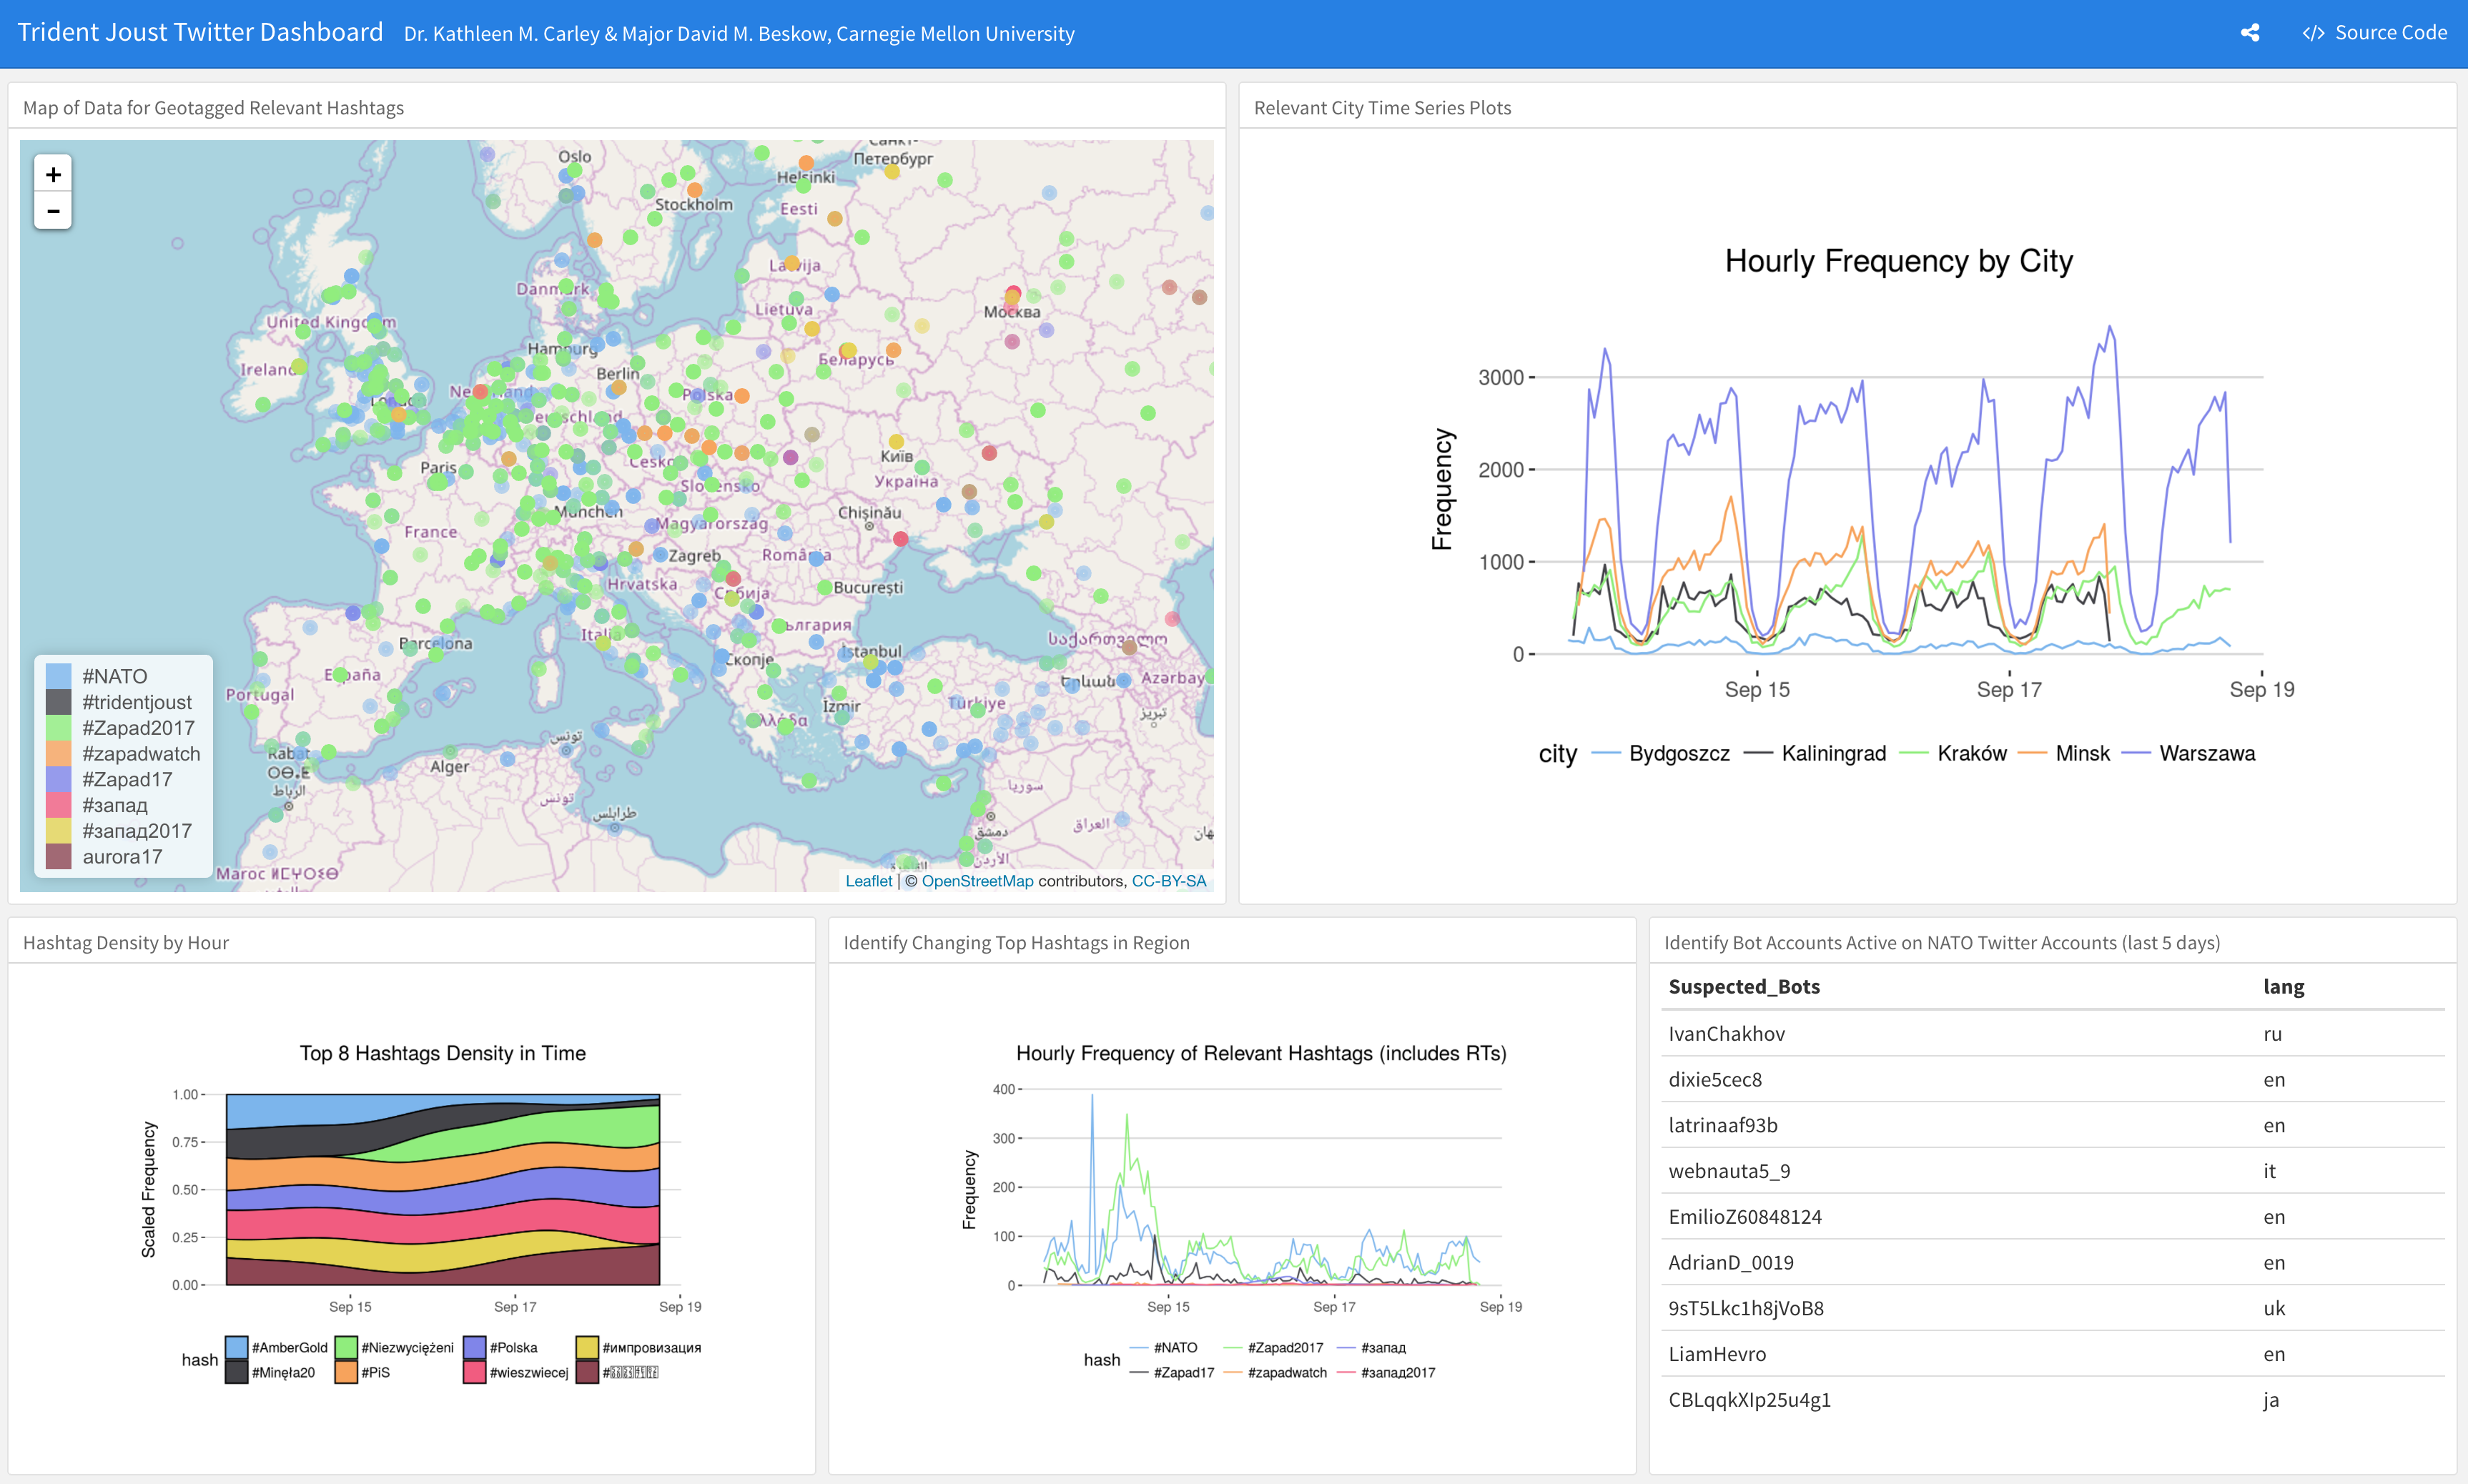The width and height of the screenshot is (2468, 1484).
Task: Open the Leaflet attribution link
Action: point(868,881)
